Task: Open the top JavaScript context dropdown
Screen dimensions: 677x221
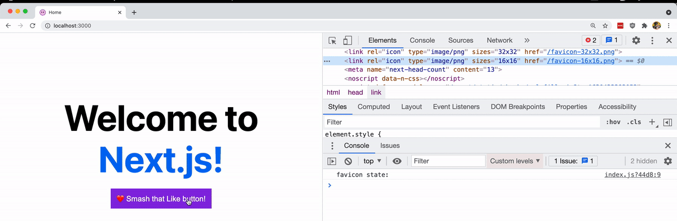Action: (372, 161)
